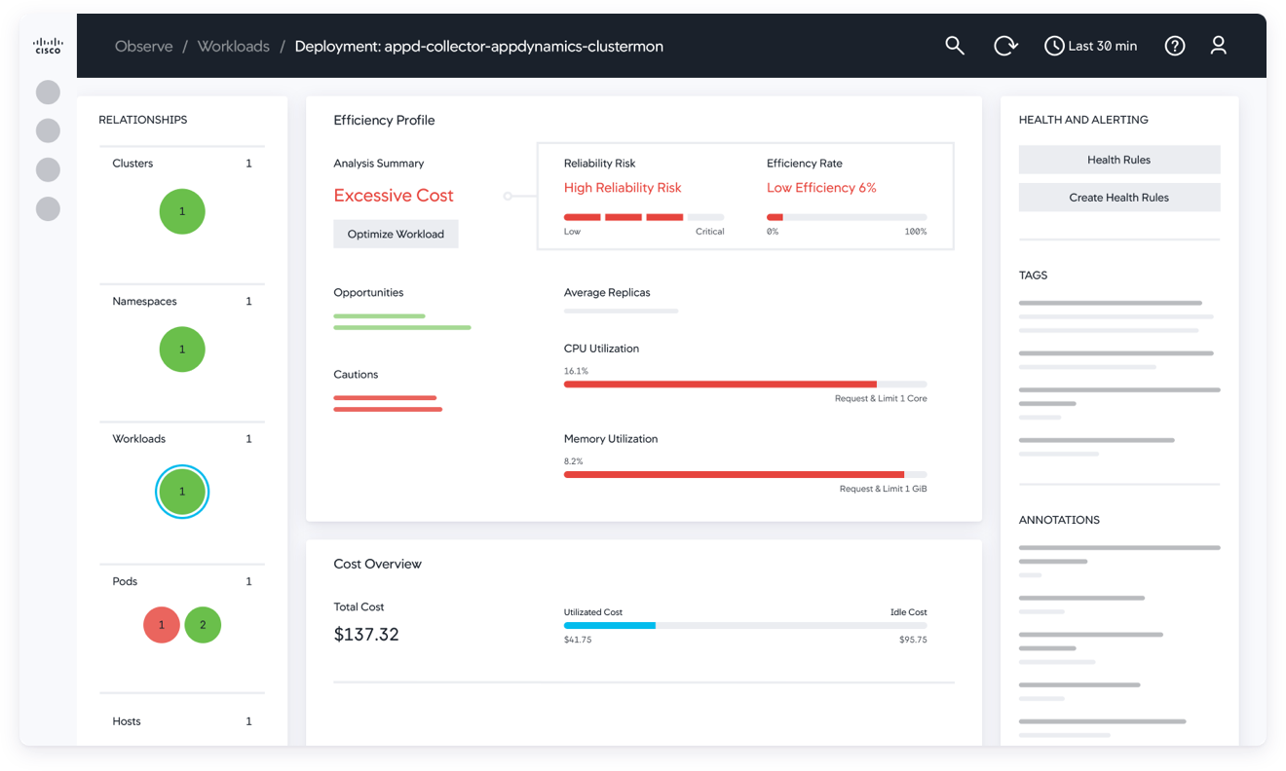Go to Observe breadcrumb
This screenshot has width=1286, height=771.
[x=144, y=46]
